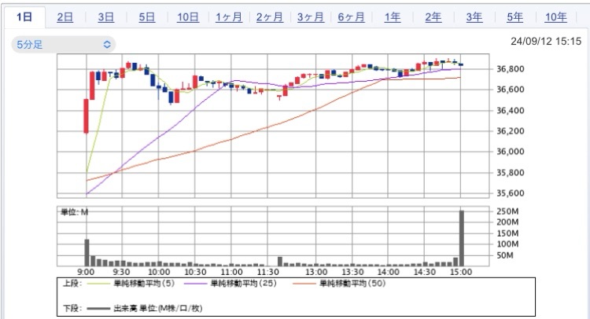Screen dimensions: 590x319
Task: Click the 14:00 time axis label
Action: (x=389, y=272)
